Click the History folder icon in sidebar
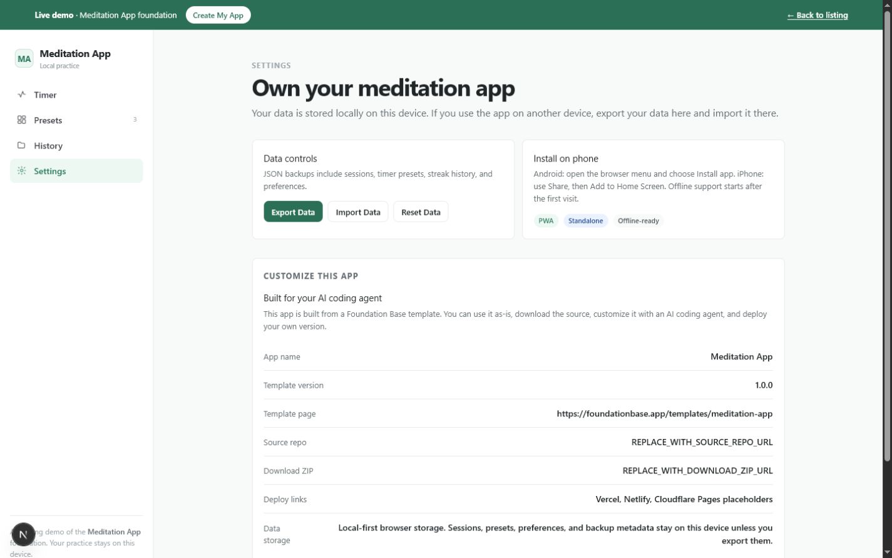892x558 pixels. (22, 145)
